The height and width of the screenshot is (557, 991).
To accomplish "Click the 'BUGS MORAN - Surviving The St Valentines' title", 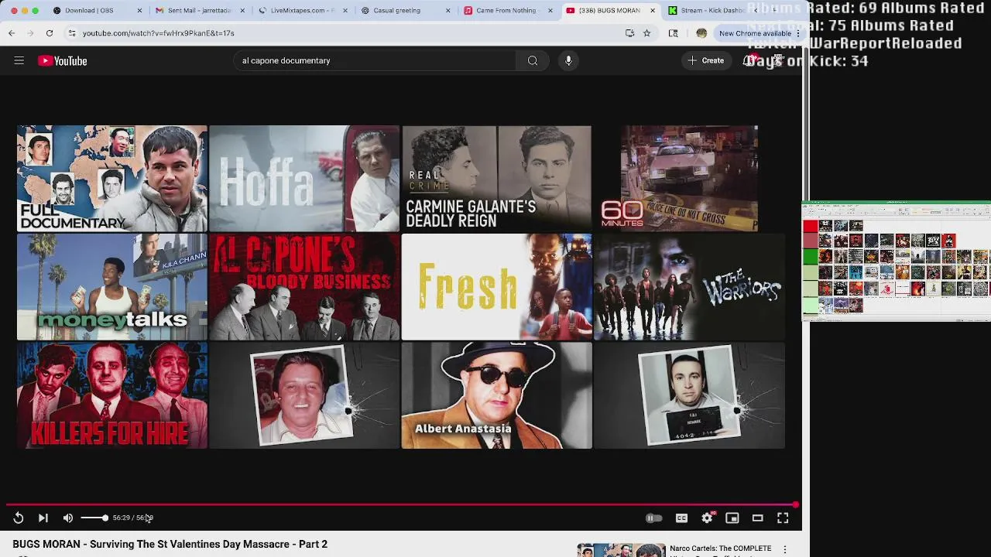I will click(170, 545).
